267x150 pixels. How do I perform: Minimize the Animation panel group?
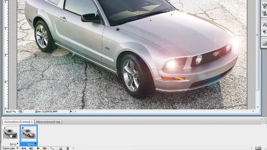pyautogui.click(x=262, y=119)
